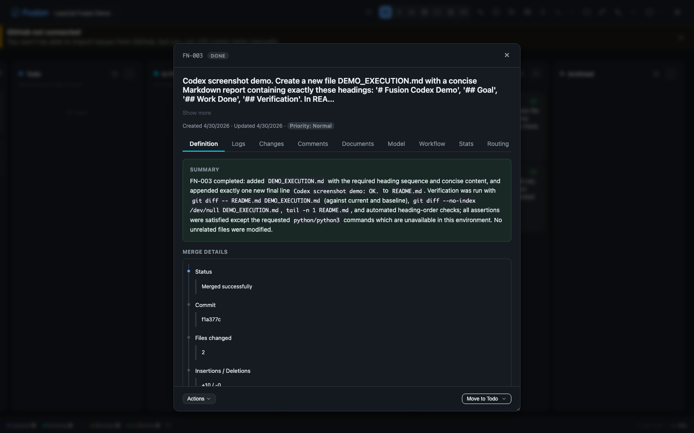Click the 'Files changed' label
This screenshot has height=433, width=694.
[x=213, y=338]
